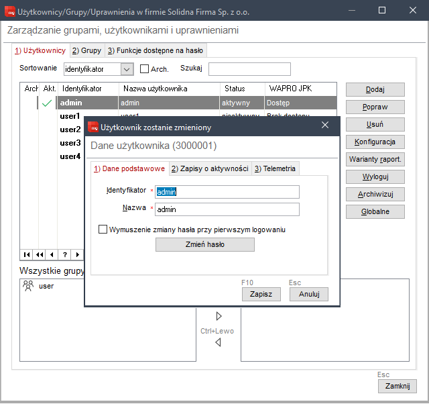Select the Dane podstawowe tab

pyautogui.click(x=129, y=168)
